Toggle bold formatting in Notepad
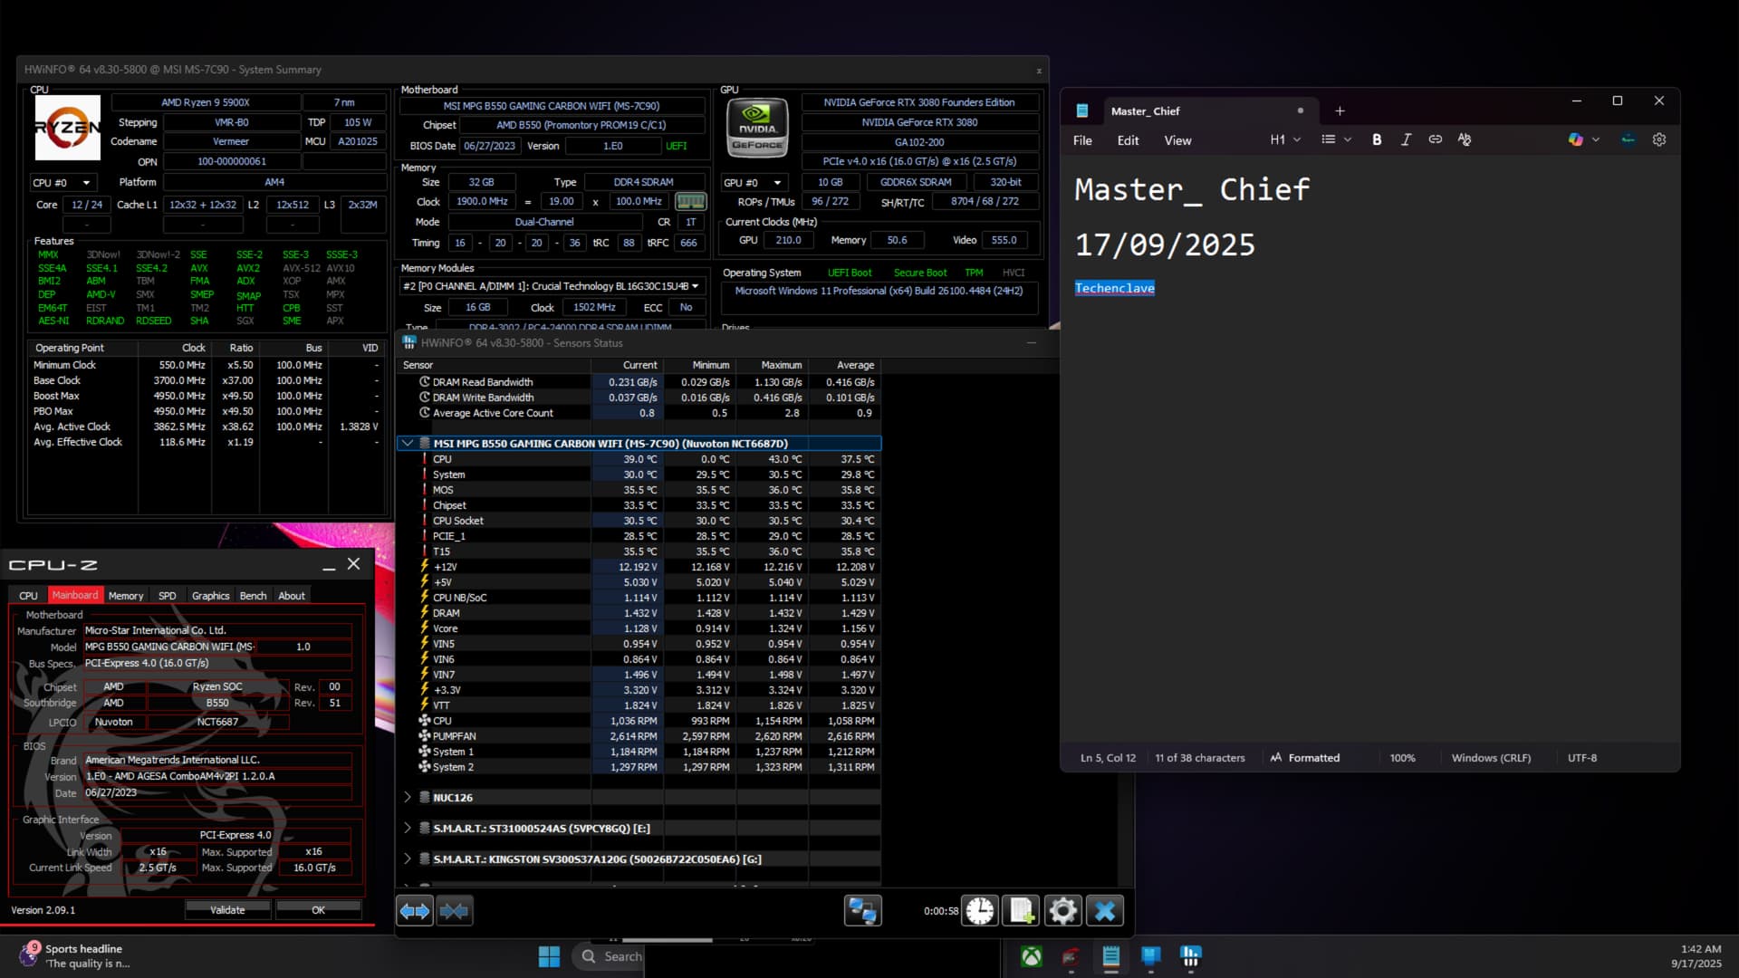The height and width of the screenshot is (978, 1739). point(1377,139)
